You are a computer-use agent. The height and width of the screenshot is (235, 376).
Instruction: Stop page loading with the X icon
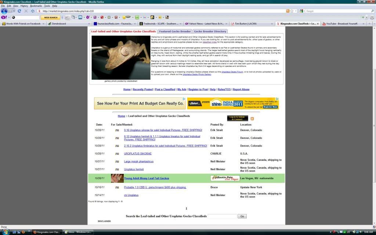26,11
